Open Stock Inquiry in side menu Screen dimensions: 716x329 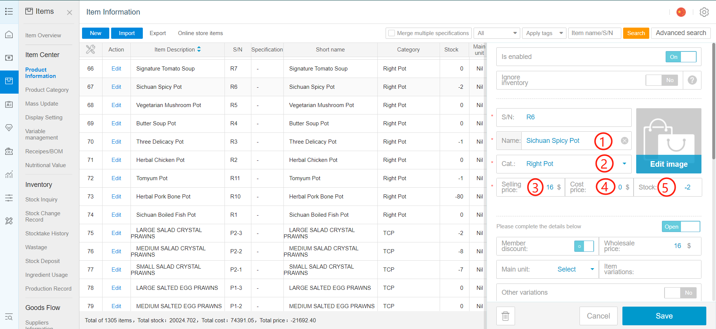tap(41, 200)
